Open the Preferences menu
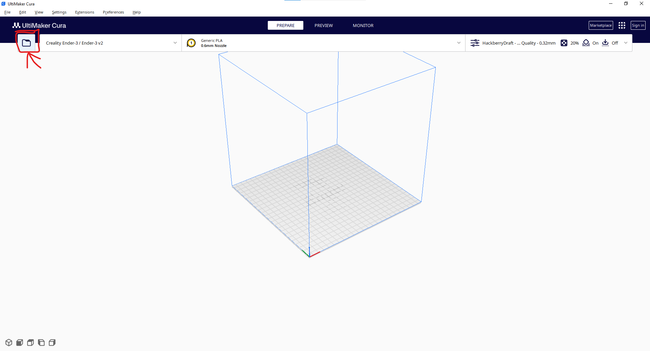 click(113, 12)
